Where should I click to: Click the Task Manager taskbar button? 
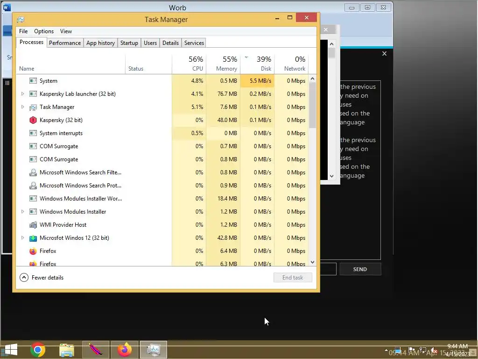point(153,350)
